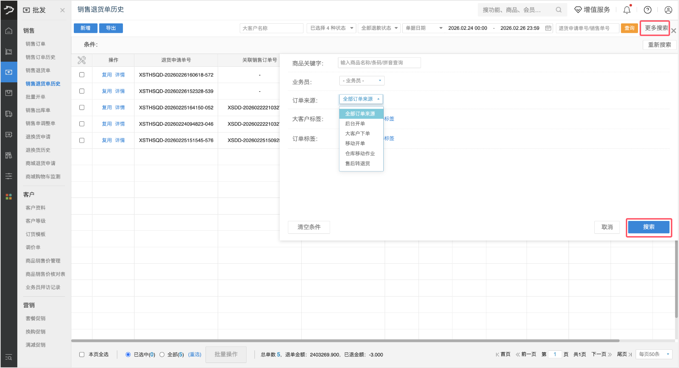This screenshot has width=679, height=368.
Task: Click the 清空条件 button
Action: (309, 227)
